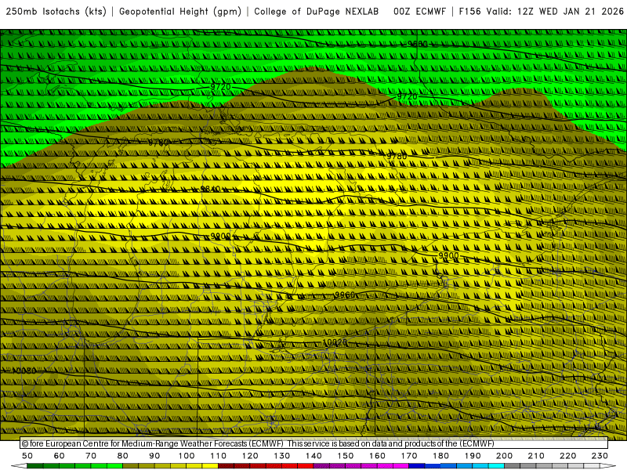Click the '00Z ECMWF' model run label
627x470 pixels.
[419, 12]
